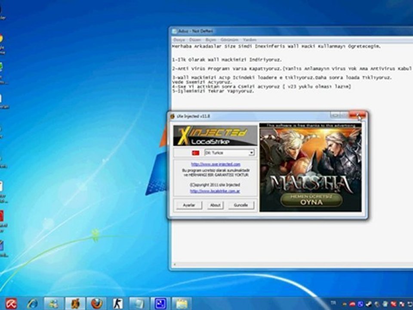
Task: Open the Görünüm menu in Notepad
Action: 229,40
